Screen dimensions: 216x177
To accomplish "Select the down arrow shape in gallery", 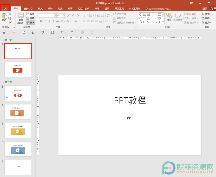I will click(141, 22).
